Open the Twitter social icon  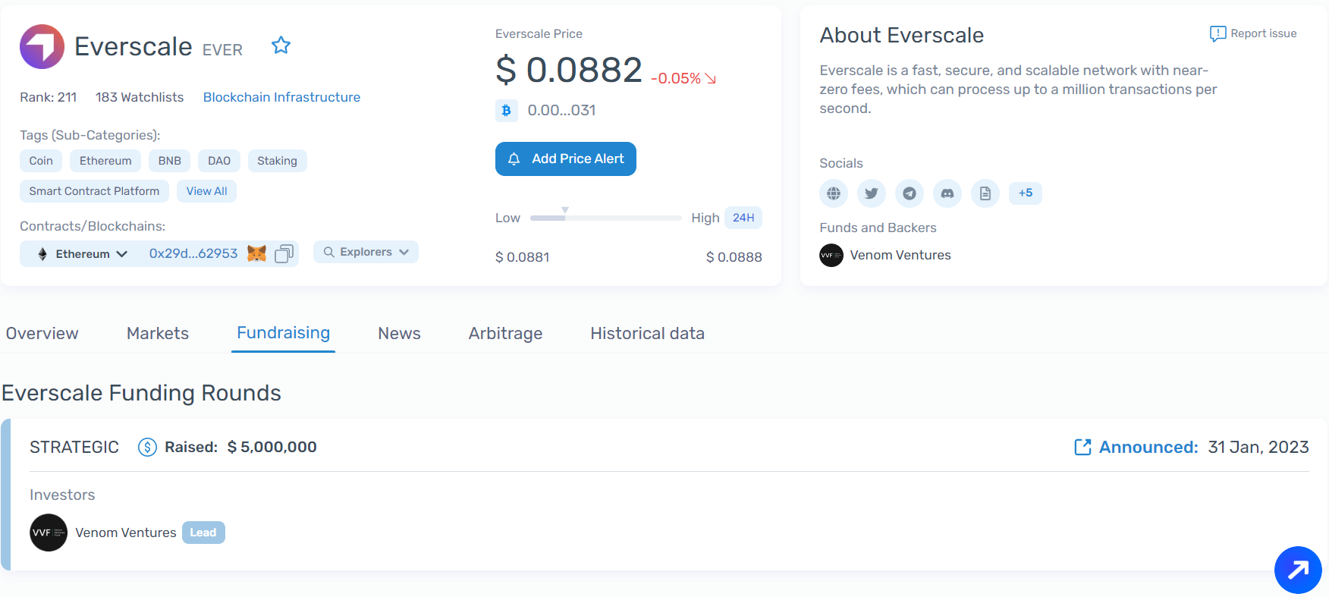coord(872,193)
